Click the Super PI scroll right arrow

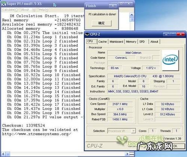point(127,154)
